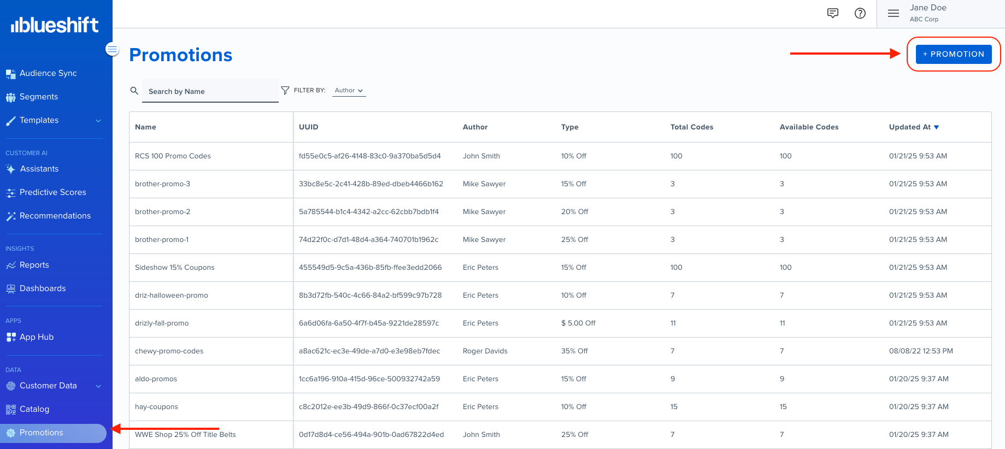Go to Segments in sidebar
1005x449 pixels.
click(39, 97)
